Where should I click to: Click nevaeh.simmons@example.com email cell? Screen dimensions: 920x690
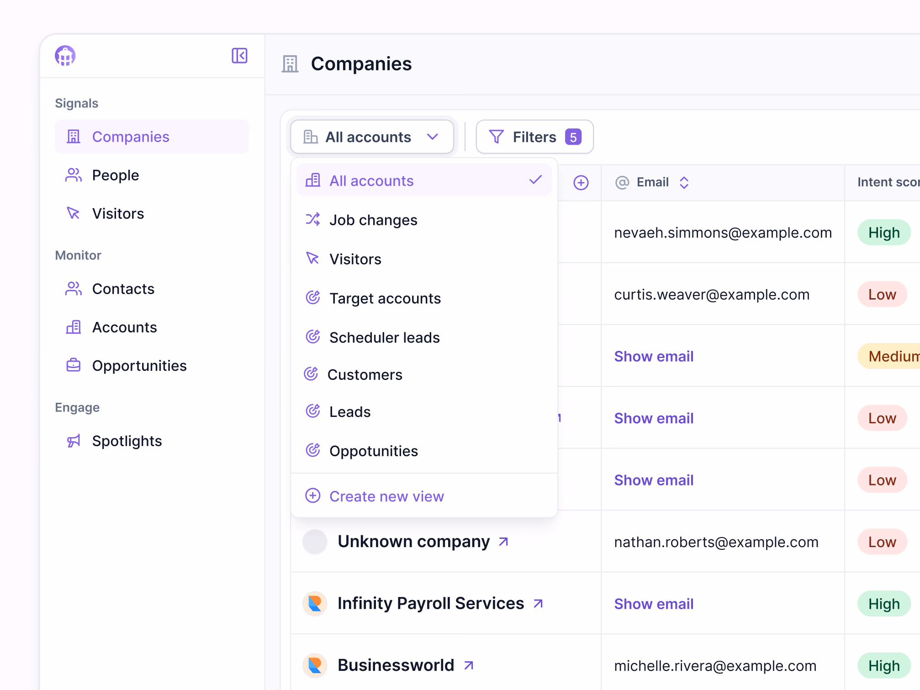(x=723, y=232)
